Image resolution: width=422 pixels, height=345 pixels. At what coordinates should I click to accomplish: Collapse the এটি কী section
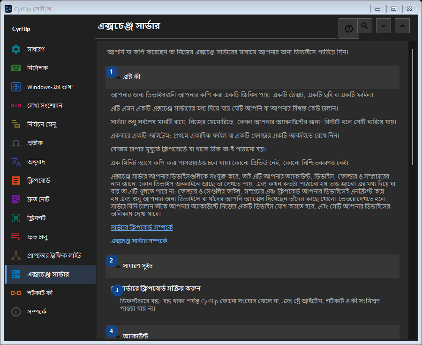(x=252, y=77)
